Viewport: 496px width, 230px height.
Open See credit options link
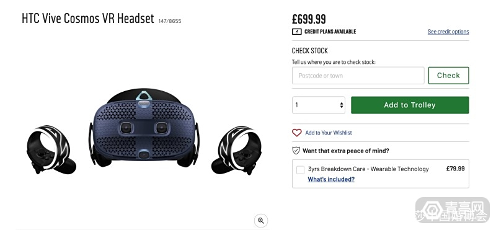click(x=448, y=32)
